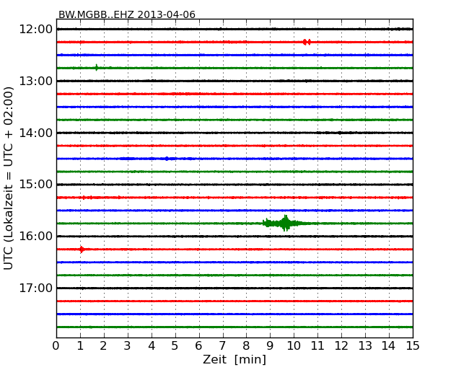Screen dimensions: 469x375
Task: Click the 14:00 time axis label
Action: [x=36, y=133]
